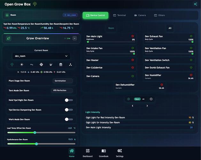
Task: Select Room filter above device list
Action: 111,28
